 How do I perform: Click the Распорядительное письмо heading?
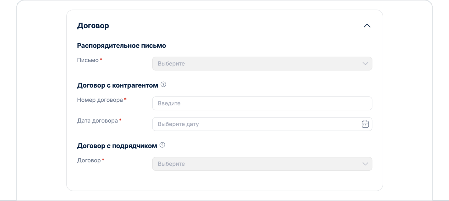click(121, 46)
